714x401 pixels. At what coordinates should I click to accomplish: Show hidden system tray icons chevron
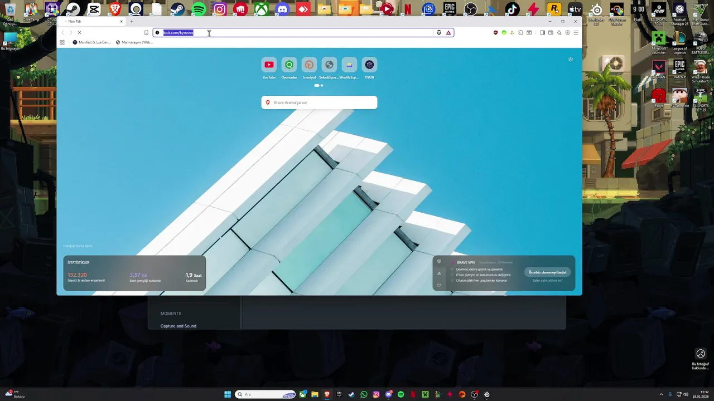pos(661,394)
